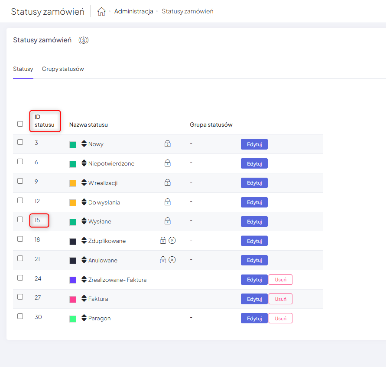Go to Administracja in the breadcrumb
The height and width of the screenshot is (367, 386).
tap(133, 11)
